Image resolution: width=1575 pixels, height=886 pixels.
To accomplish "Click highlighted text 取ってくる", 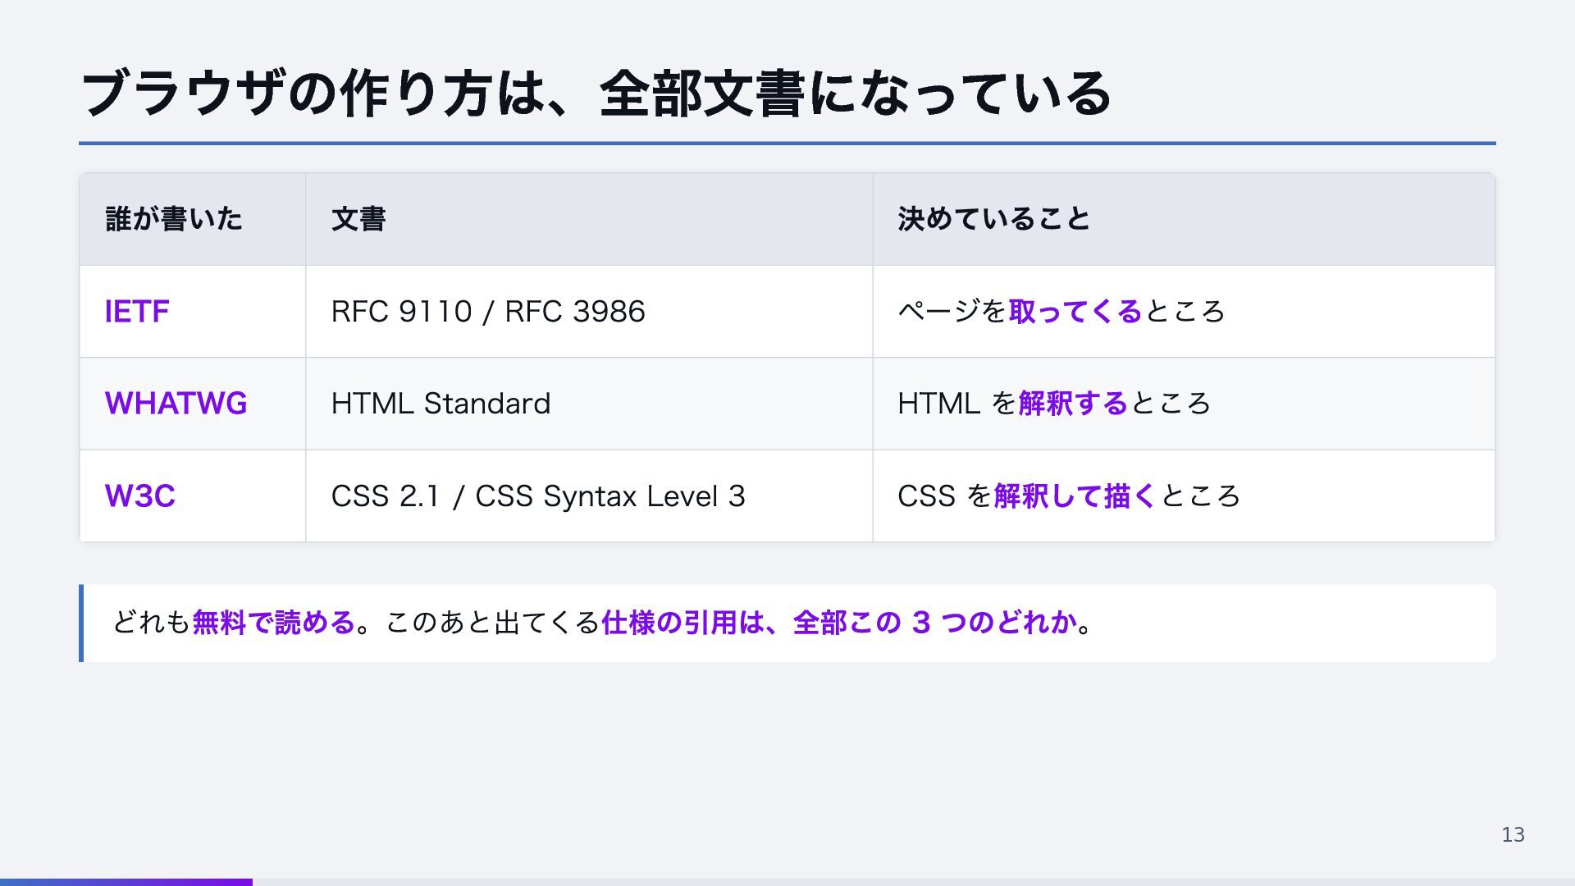I will pos(1075,312).
